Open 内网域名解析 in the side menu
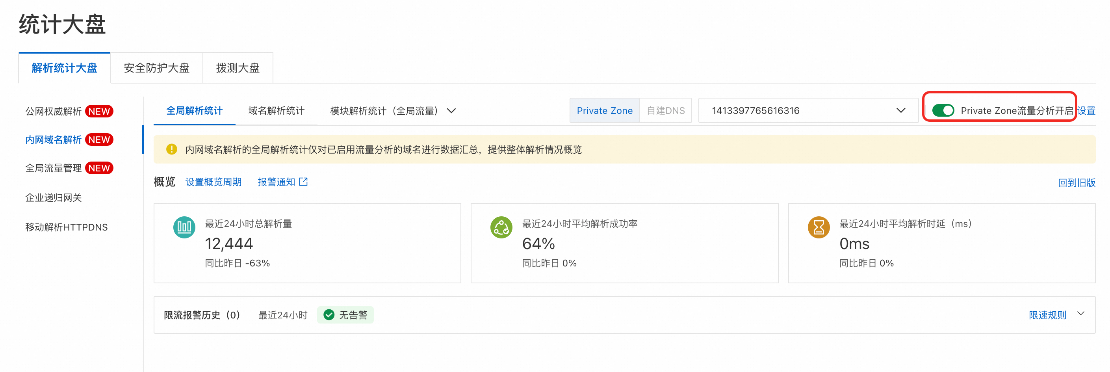Image resolution: width=1110 pixels, height=372 pixels. pos(54,139)
